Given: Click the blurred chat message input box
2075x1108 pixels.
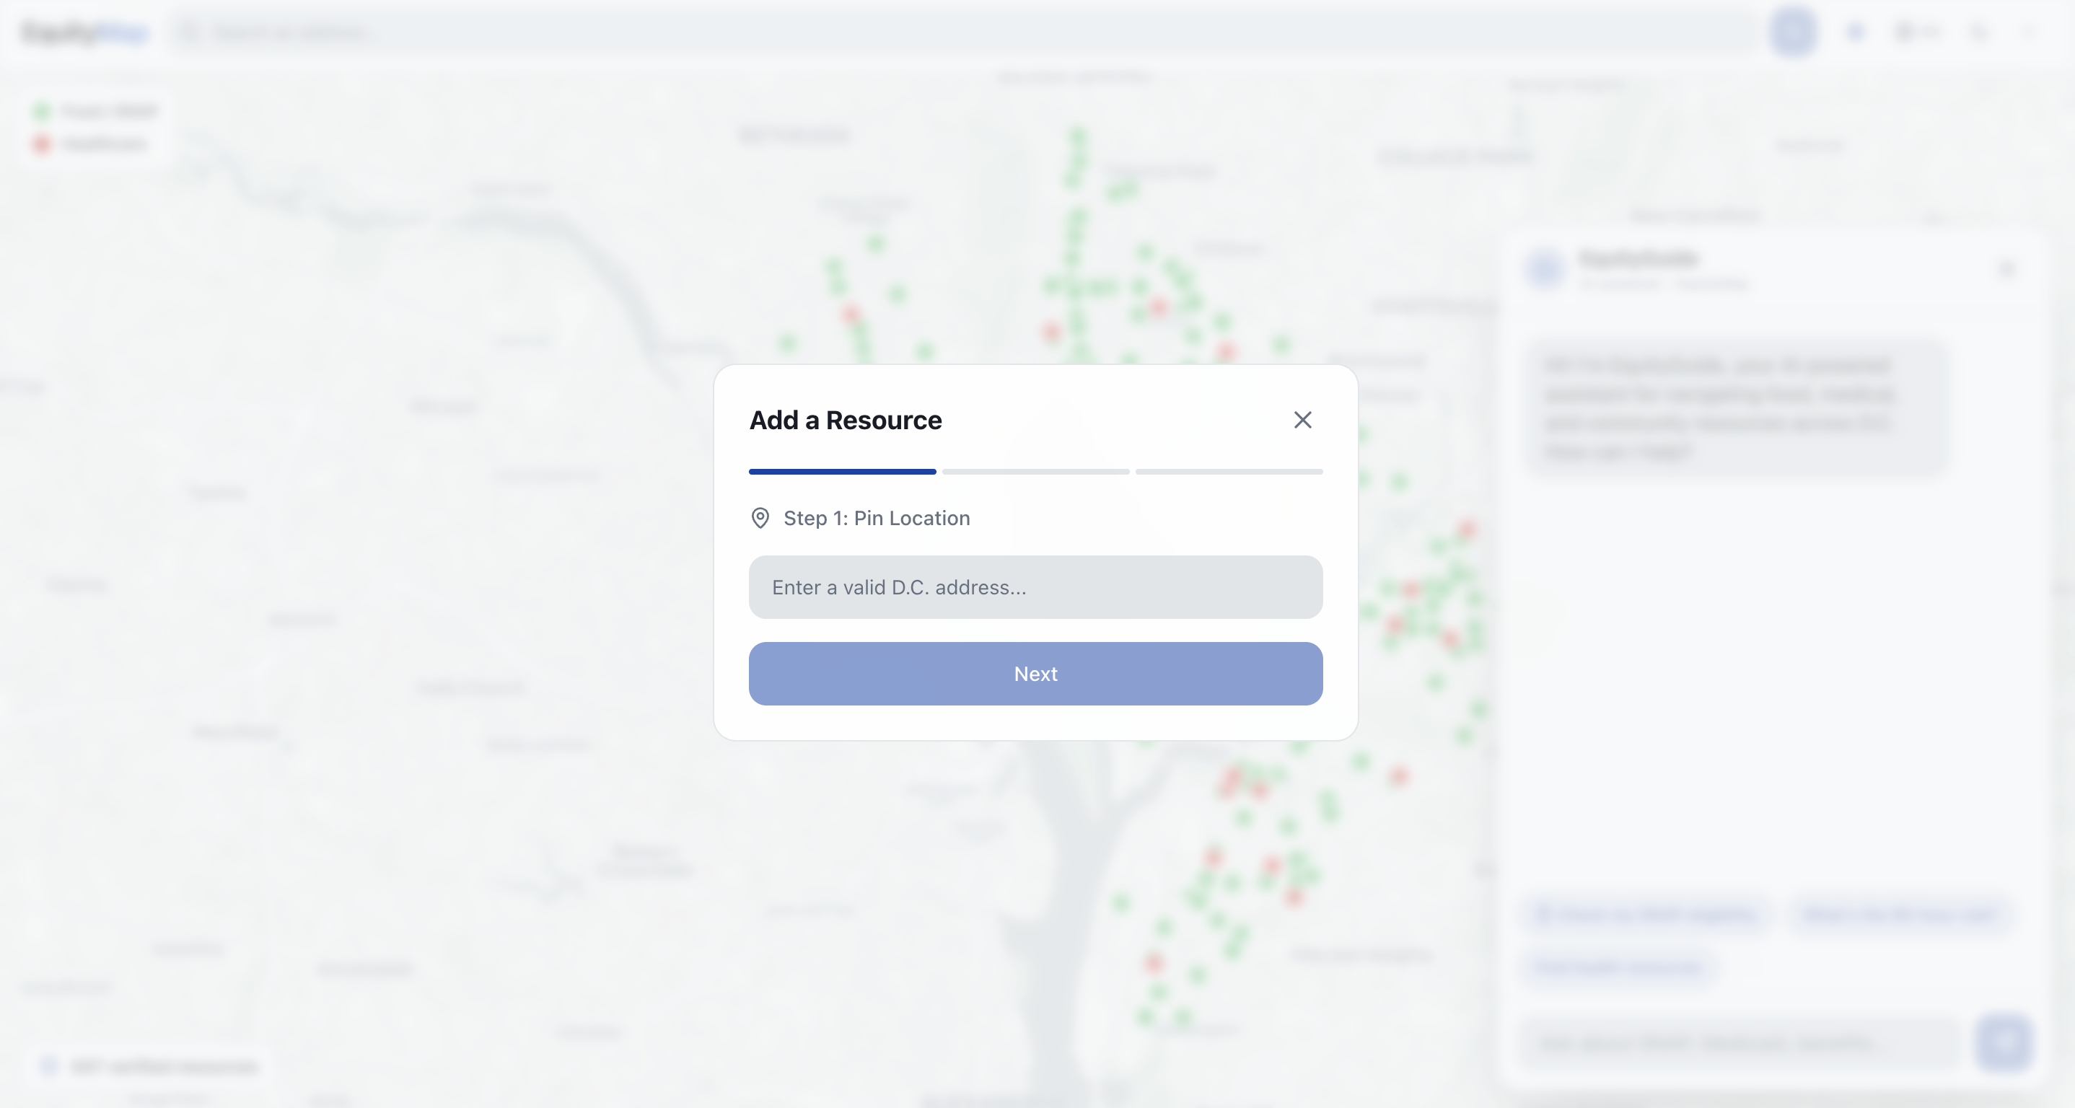Looking at the screenshot, I should pyautogui.click(x=1740, y=1043).
